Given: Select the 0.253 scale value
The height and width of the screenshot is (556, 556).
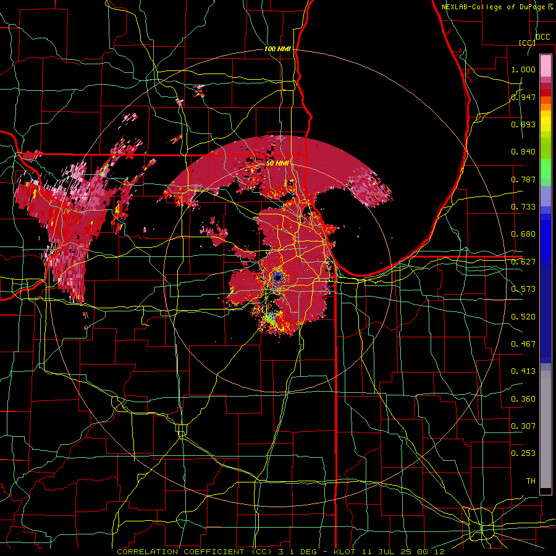Looking at the screenshot, I should click(x=523, y=453).
